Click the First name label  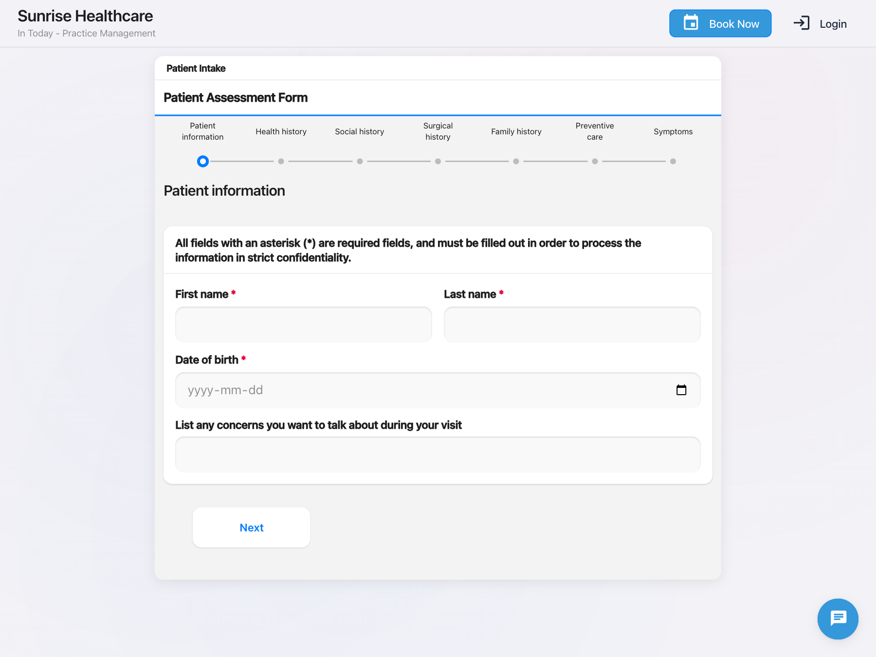[201, 294]
